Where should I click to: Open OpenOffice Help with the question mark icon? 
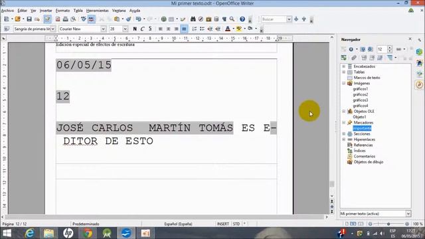click(242, 19)
